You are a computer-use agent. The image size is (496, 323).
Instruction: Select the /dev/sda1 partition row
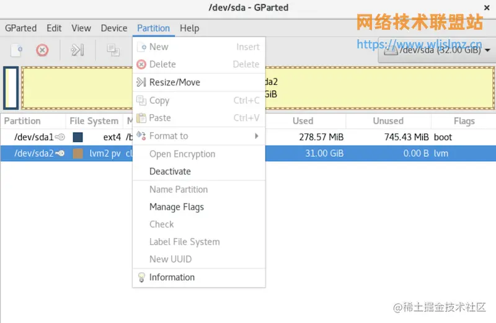[248, 137]
